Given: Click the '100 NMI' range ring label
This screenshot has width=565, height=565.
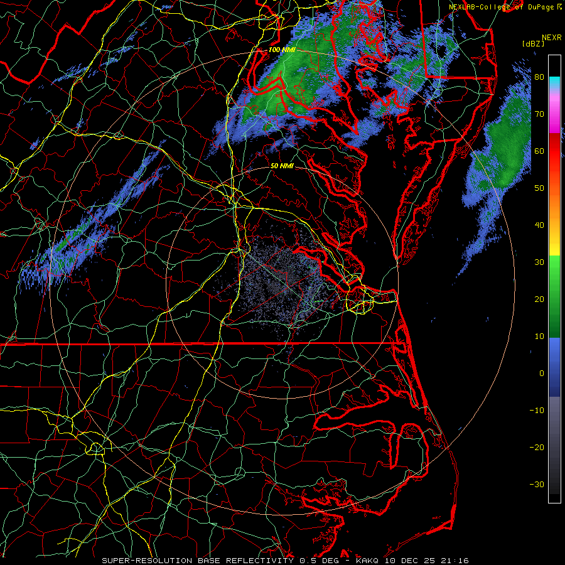Looking at the screenshot, I should [x=282, y=50].
